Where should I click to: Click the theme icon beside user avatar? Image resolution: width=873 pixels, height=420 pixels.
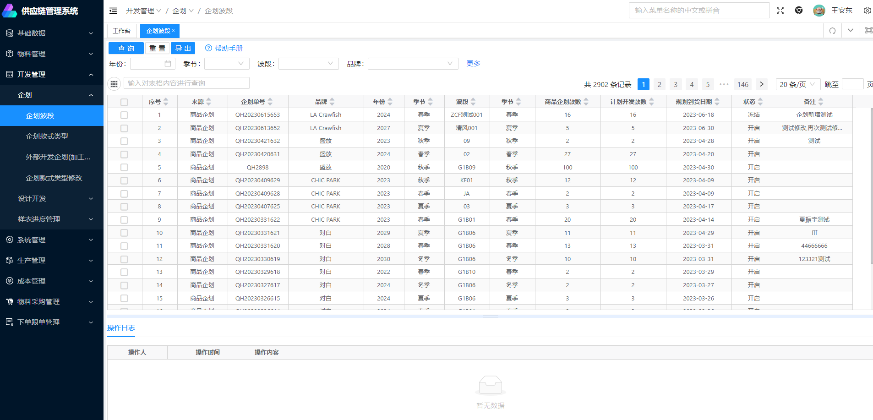click(799, 11)
